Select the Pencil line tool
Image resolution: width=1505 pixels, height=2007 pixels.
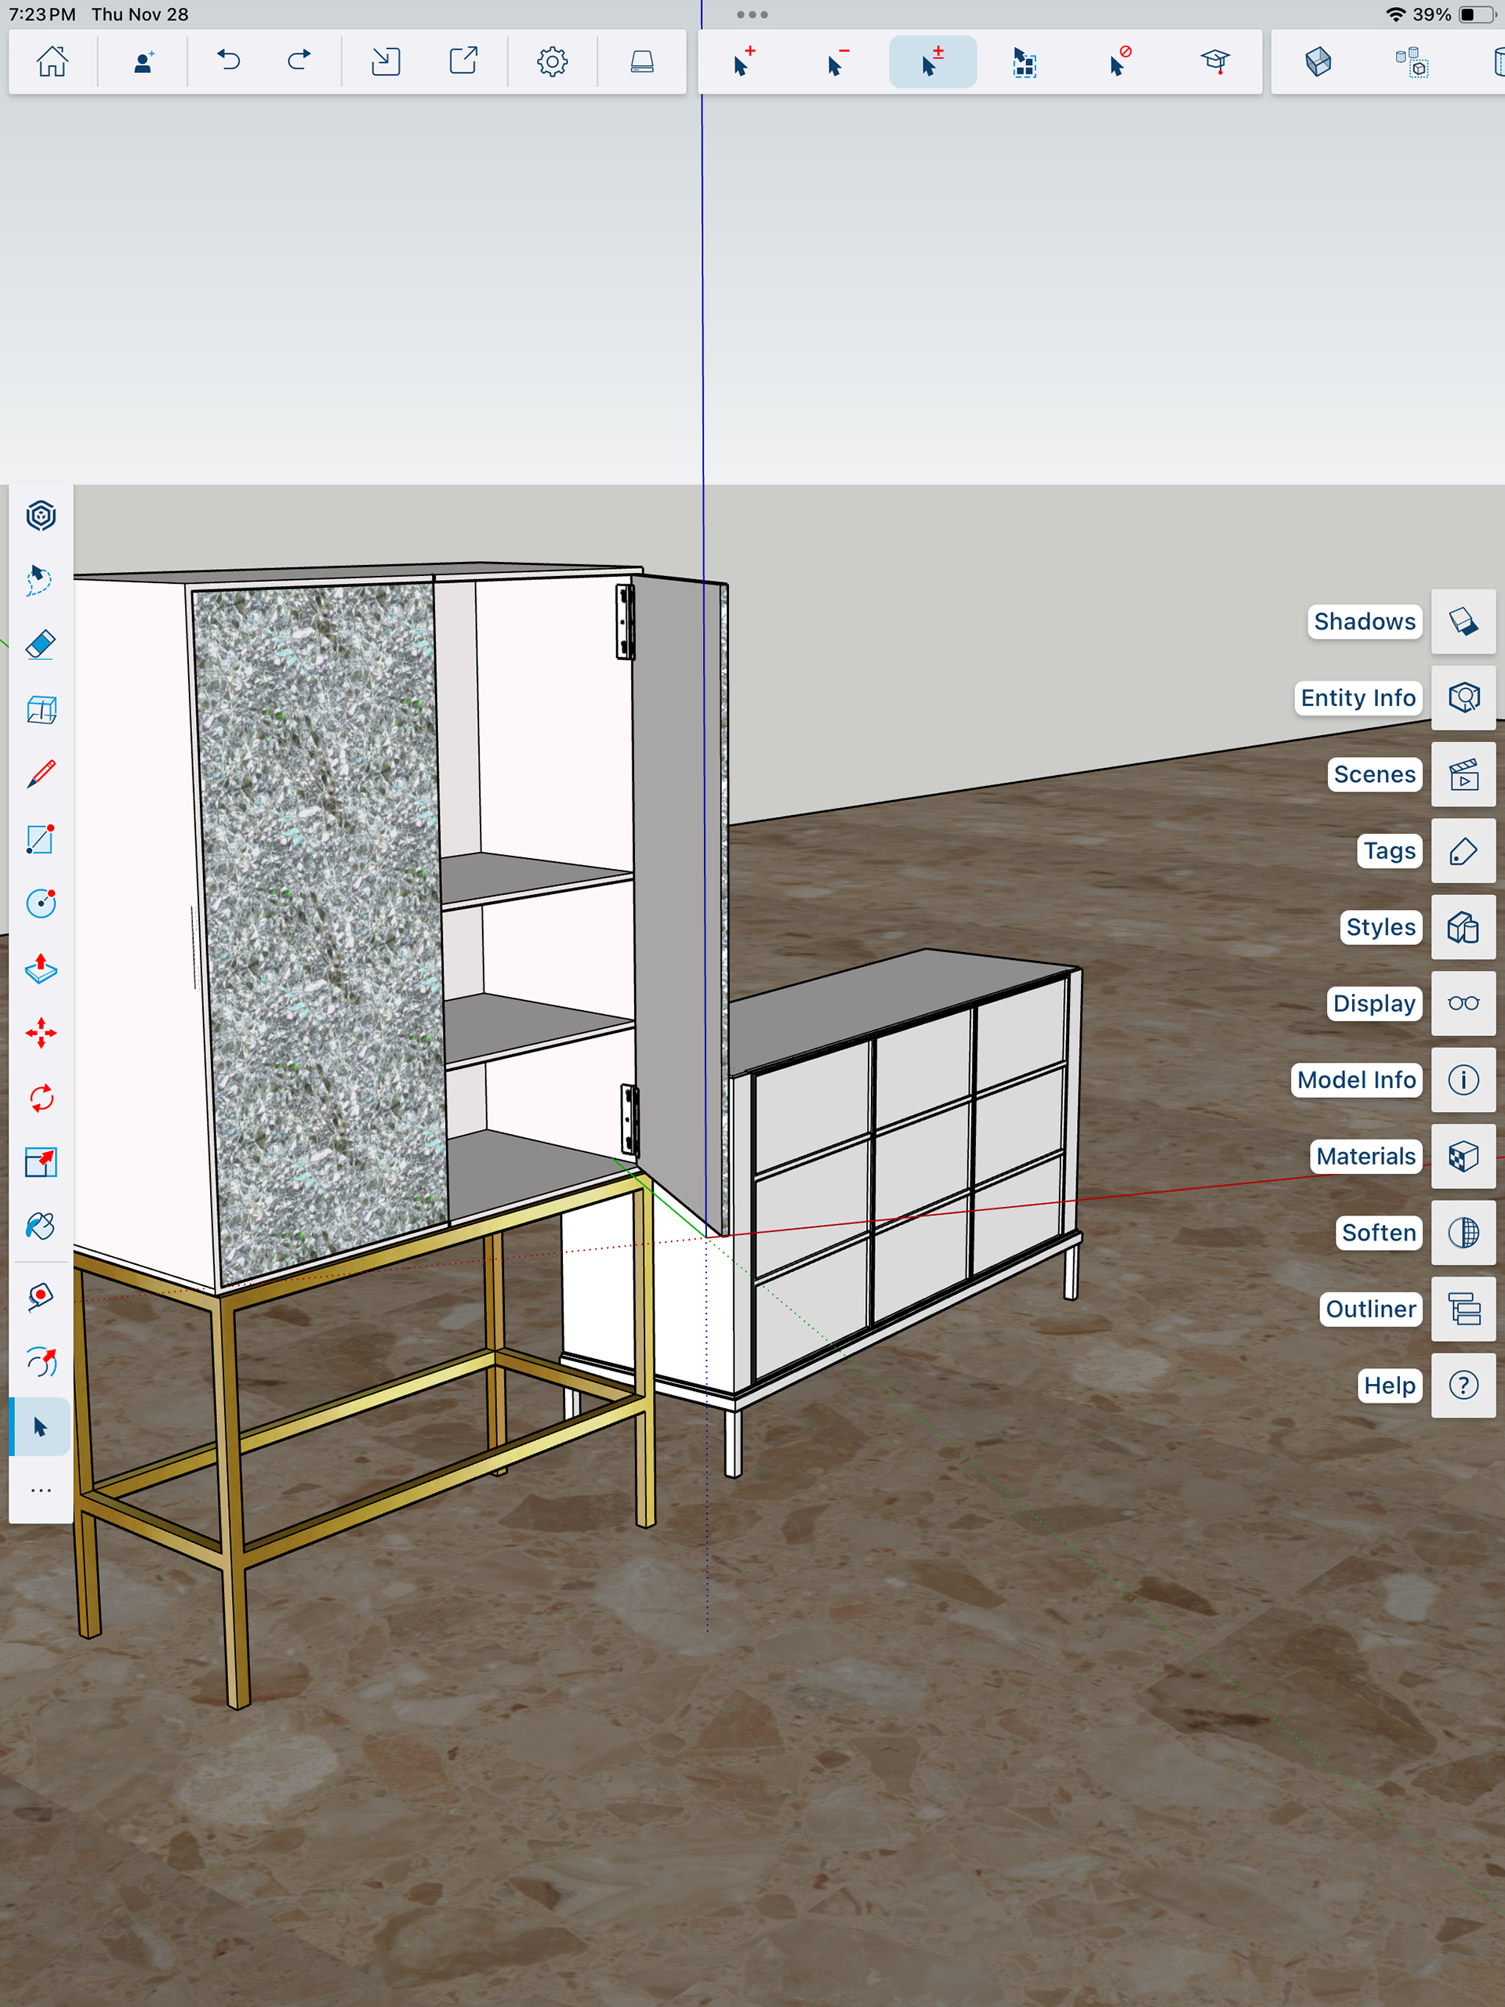point(41,774)
